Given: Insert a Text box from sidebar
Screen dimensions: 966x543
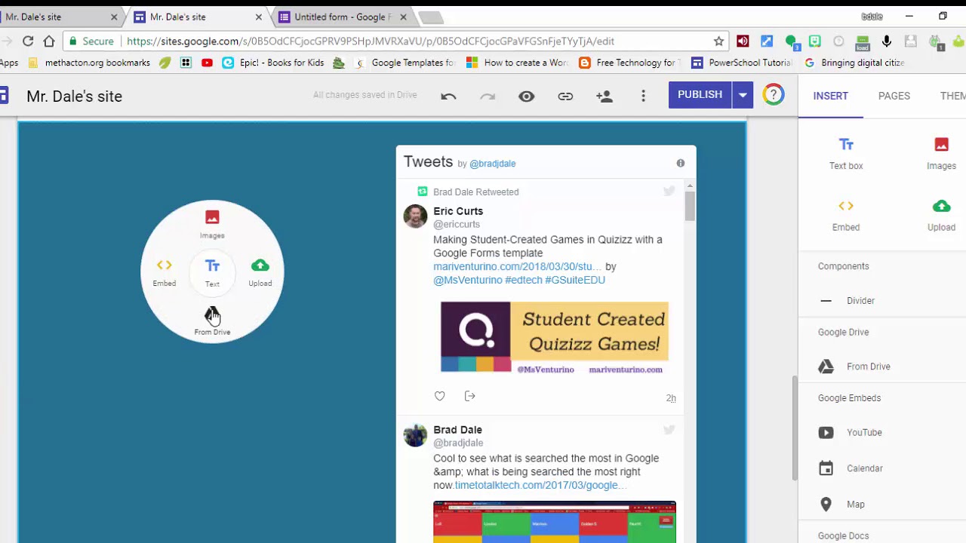Looking at the screenshot, I should click(846, 153).
